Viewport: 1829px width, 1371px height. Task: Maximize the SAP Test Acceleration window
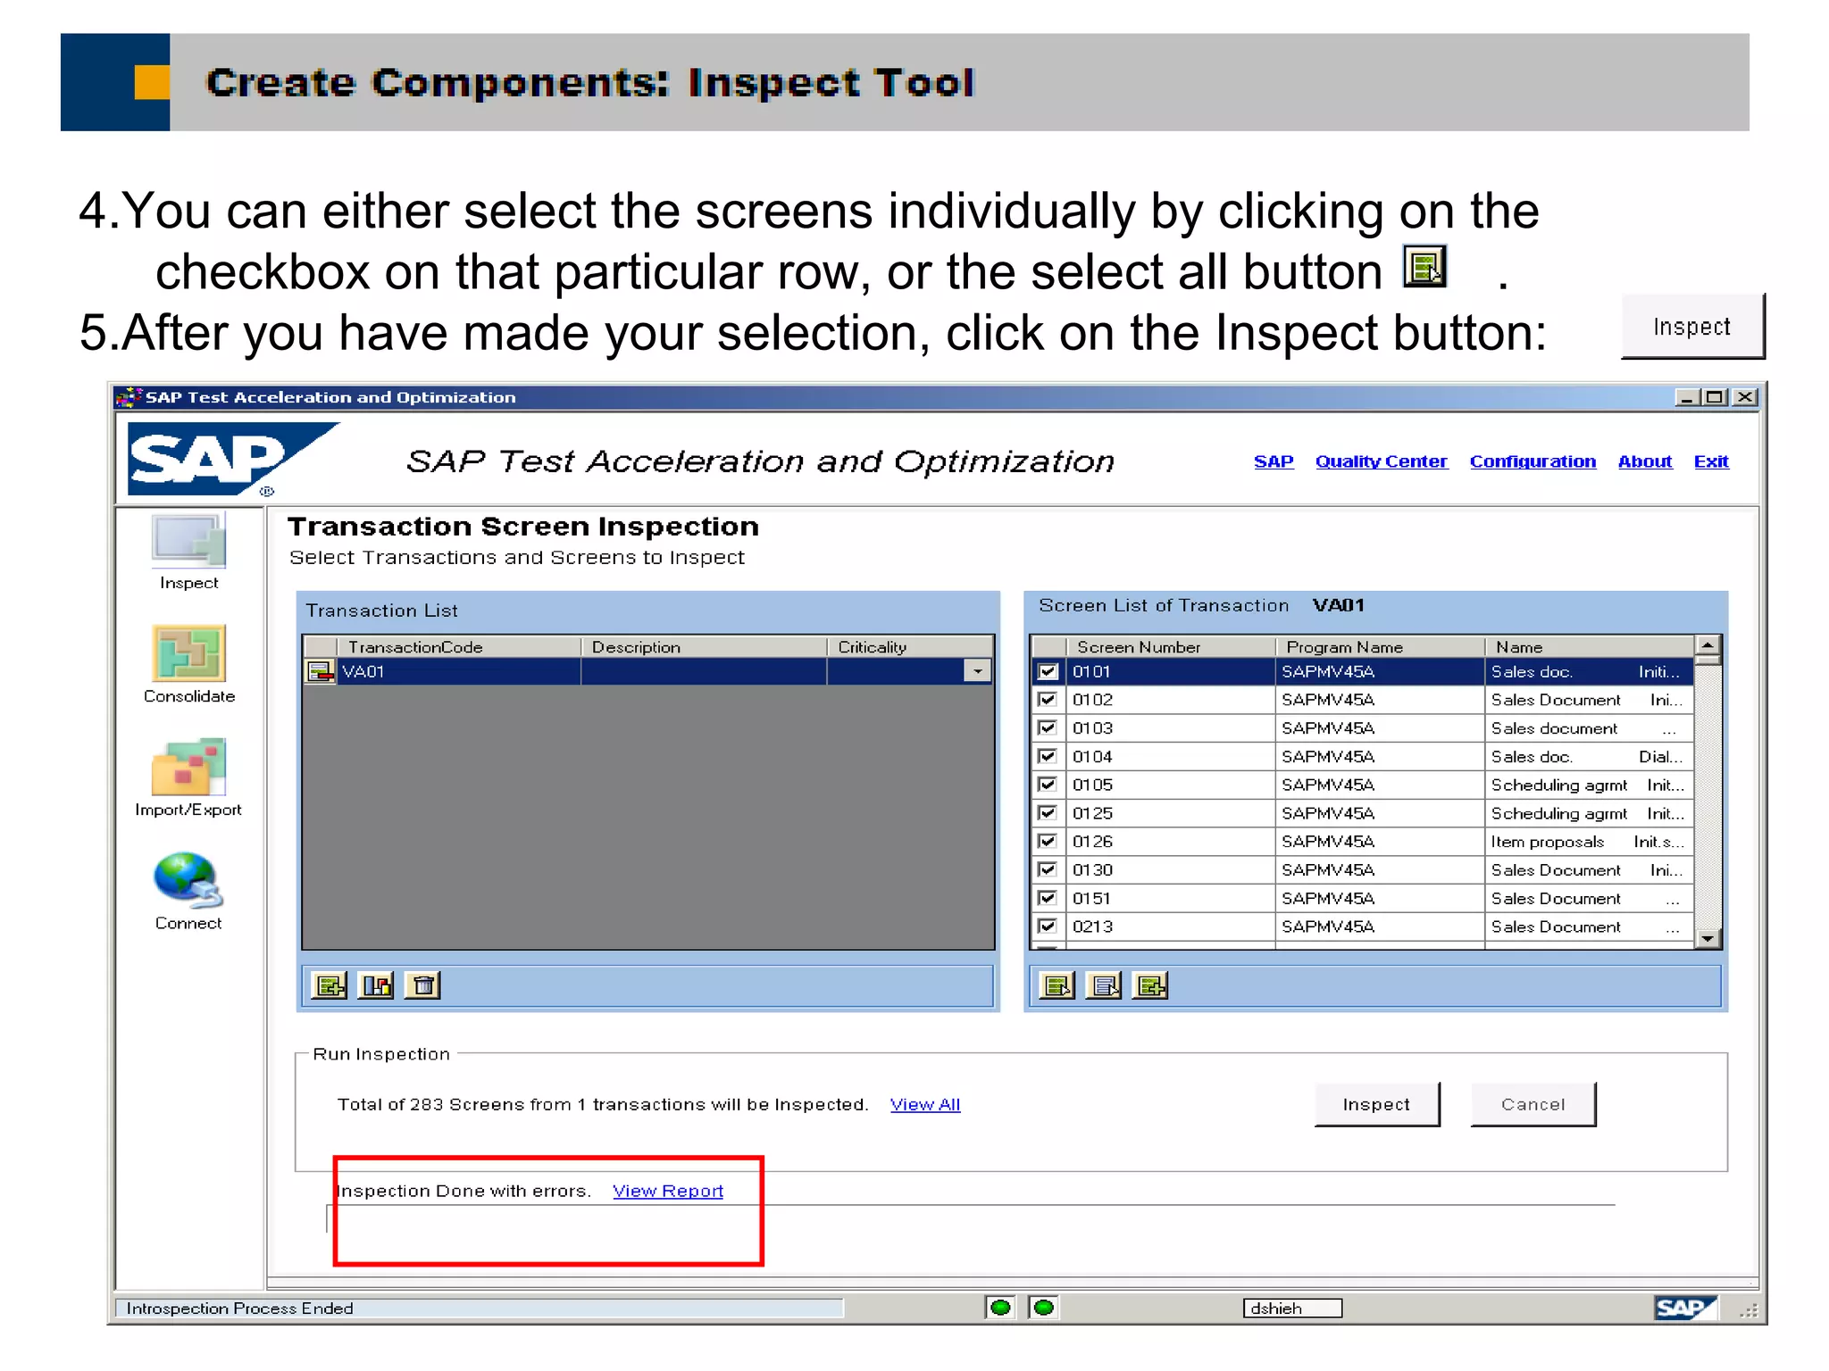click(1715, 397)
